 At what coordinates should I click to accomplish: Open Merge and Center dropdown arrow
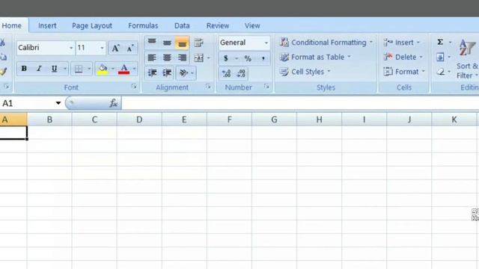tap(209, 58)
